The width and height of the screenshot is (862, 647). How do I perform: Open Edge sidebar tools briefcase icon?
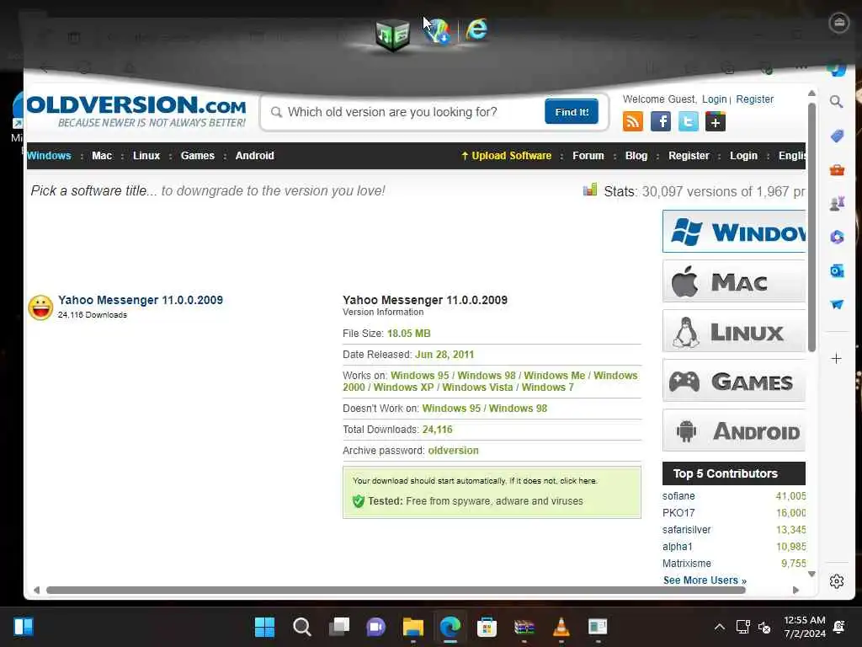[836, 170]
